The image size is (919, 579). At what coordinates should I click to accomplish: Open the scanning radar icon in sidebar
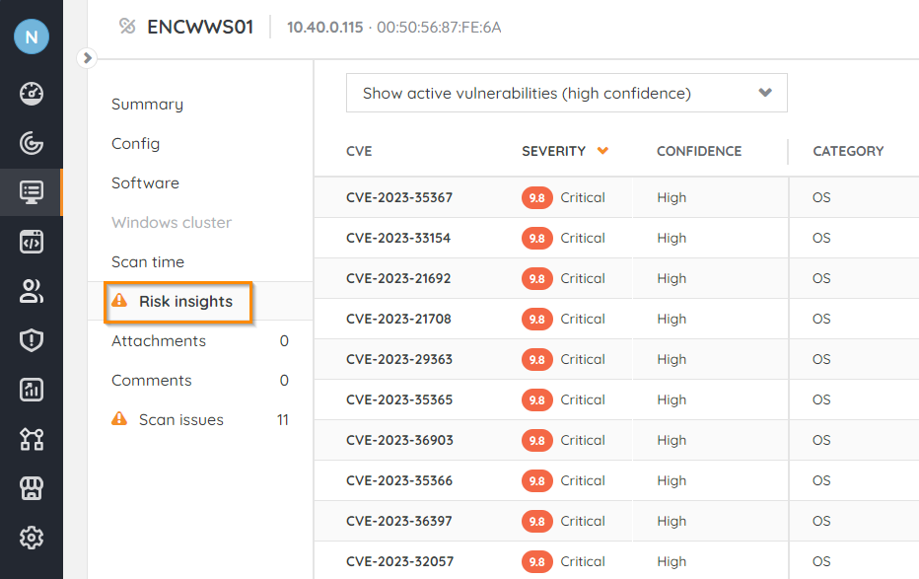[x=32, y=143]
